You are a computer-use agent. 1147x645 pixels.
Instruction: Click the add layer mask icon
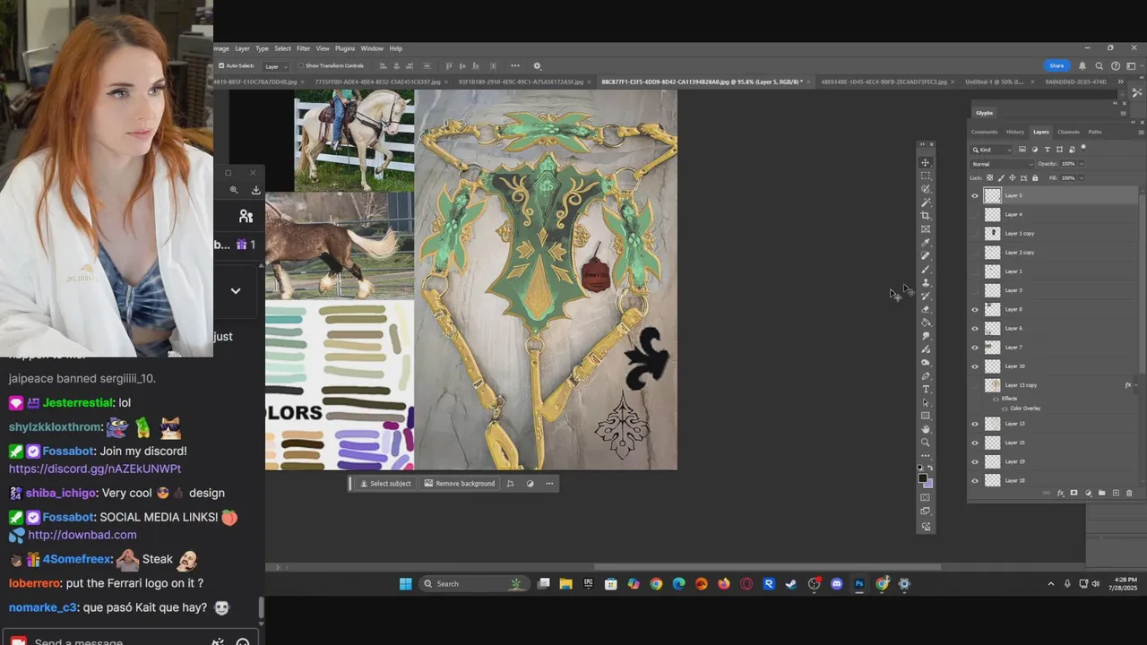[x=1074, y=493]
